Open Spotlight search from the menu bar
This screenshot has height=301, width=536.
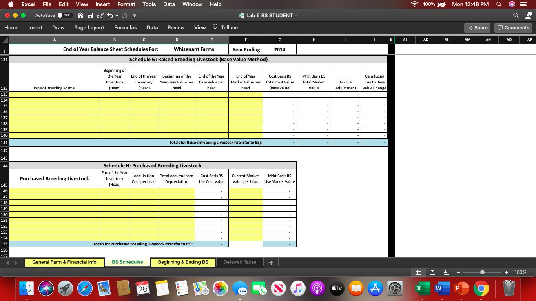coord(499,4)
